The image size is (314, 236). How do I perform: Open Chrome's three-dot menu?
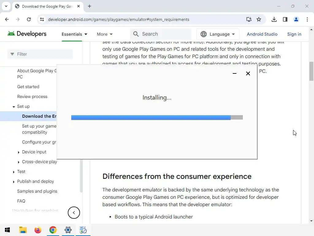307,19
